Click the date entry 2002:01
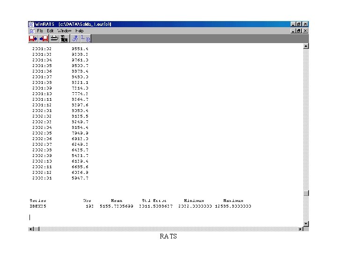Screen dimensions: 337x253 point(42,111)
